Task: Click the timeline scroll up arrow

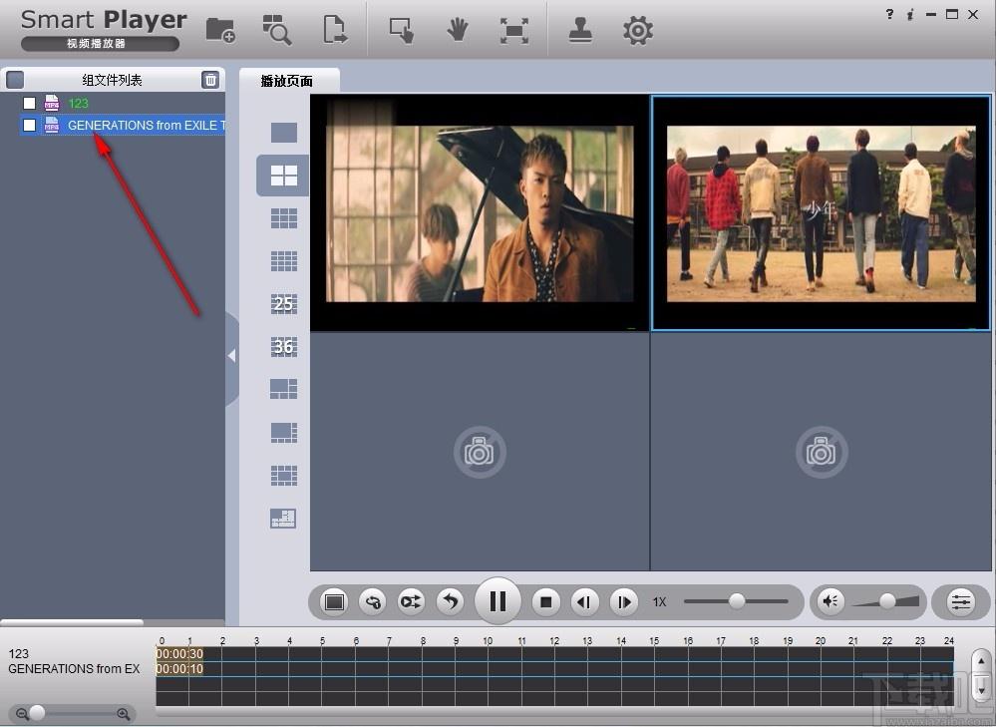Action: point(981,662)
